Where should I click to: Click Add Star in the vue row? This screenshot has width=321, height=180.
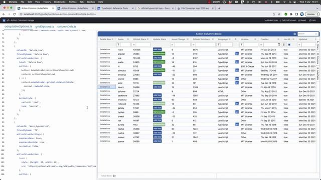point(157,58)
